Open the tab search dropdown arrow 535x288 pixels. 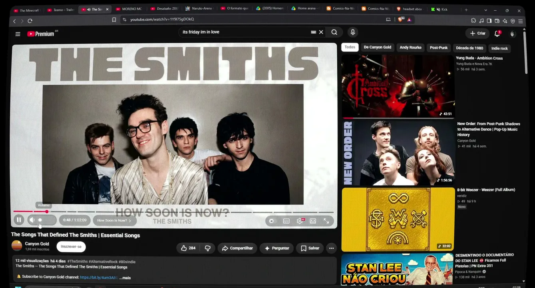[x=485, y=10]
